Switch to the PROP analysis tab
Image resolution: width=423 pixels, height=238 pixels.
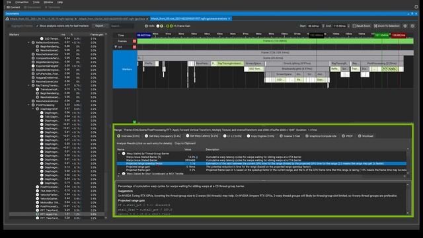(x=347, y=136)
